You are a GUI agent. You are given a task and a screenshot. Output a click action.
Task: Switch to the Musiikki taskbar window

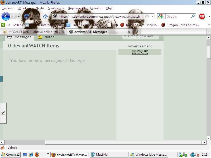[x=109, y=155]
